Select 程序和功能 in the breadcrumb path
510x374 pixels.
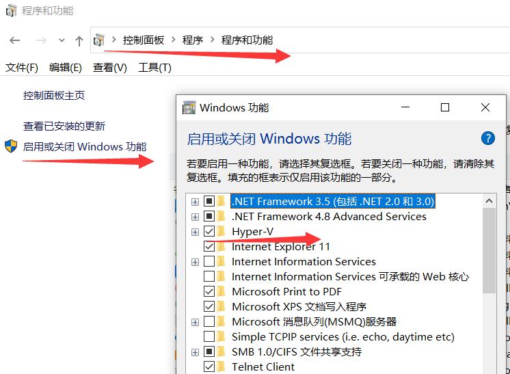tap(247, 40)
